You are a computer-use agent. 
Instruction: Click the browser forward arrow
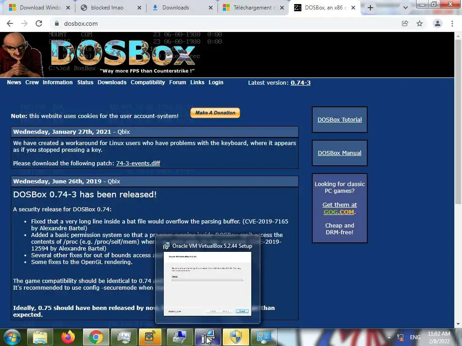(x=24, y=23)
